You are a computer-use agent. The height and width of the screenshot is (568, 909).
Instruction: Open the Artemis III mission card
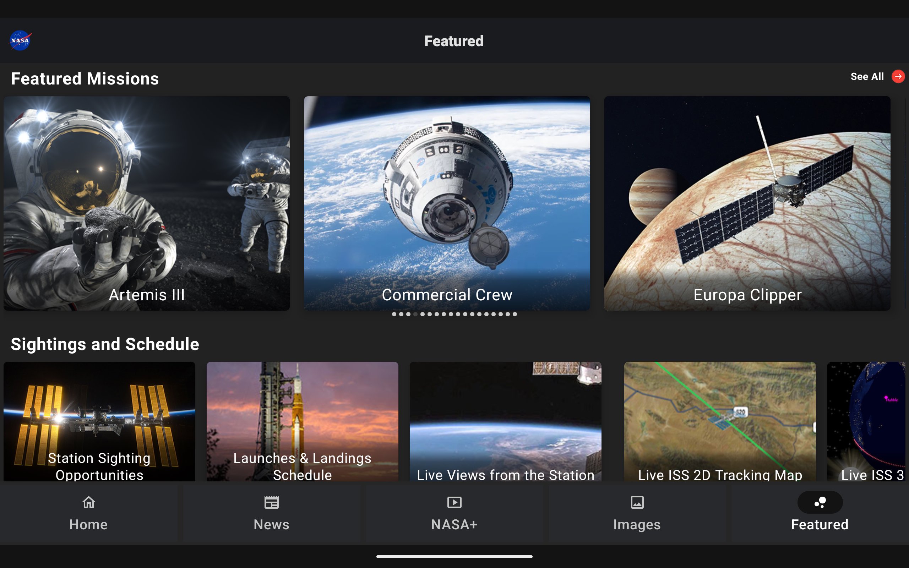pyautogui.click(x=147, y=203)
